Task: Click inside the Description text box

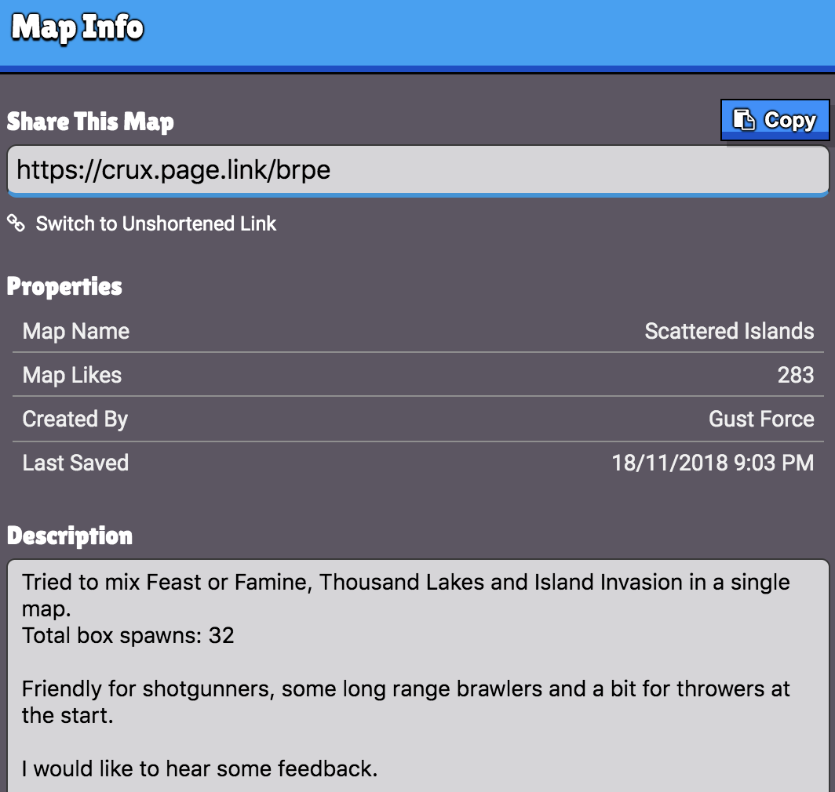Action: [417, 675]
